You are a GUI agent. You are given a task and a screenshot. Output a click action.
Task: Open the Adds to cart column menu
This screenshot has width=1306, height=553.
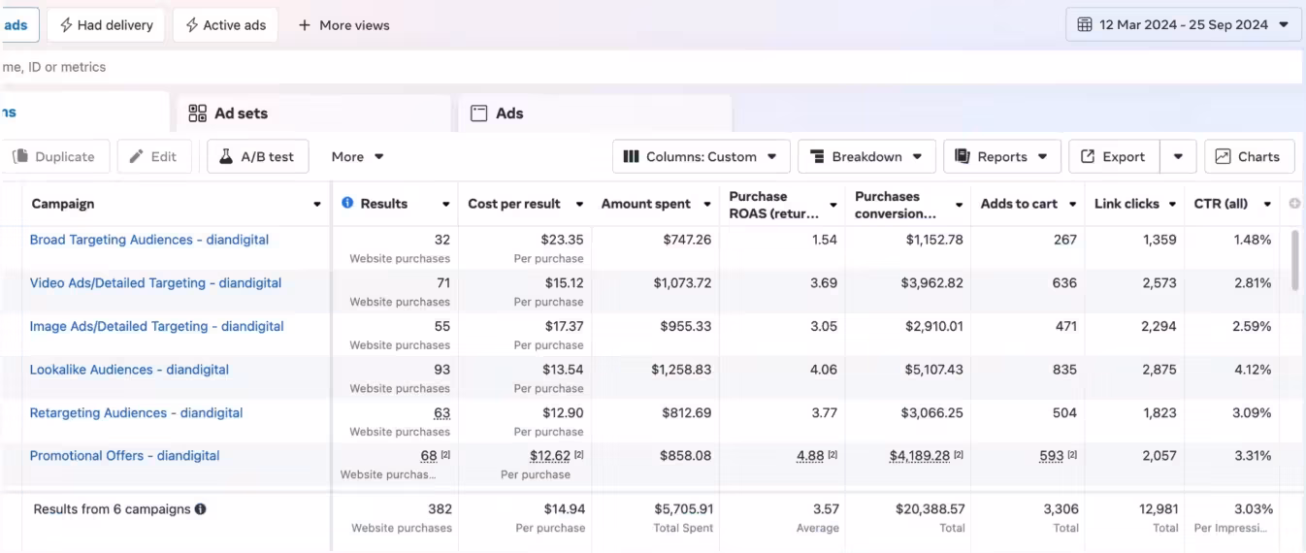(x=1072, y=205)
